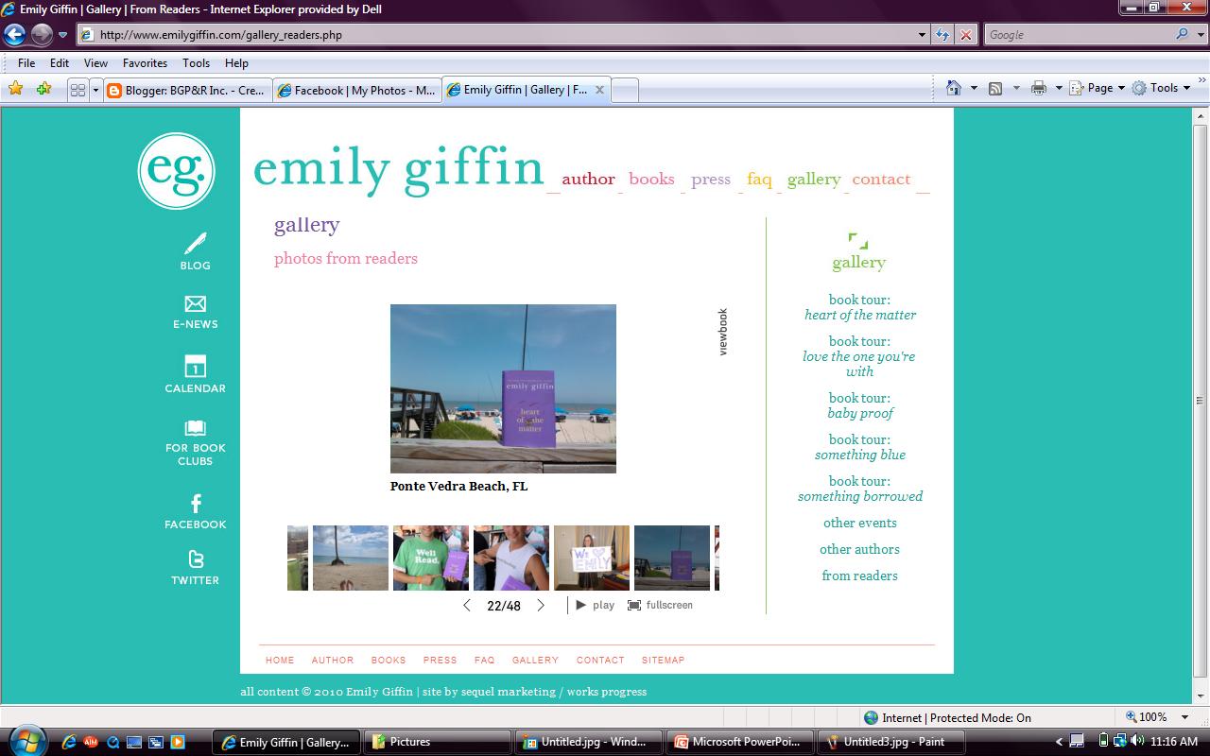The width and height of the screenshot is (1210, 756).
Task: Open the Tools toolbar dropdown
Action: click(1161, 88)
